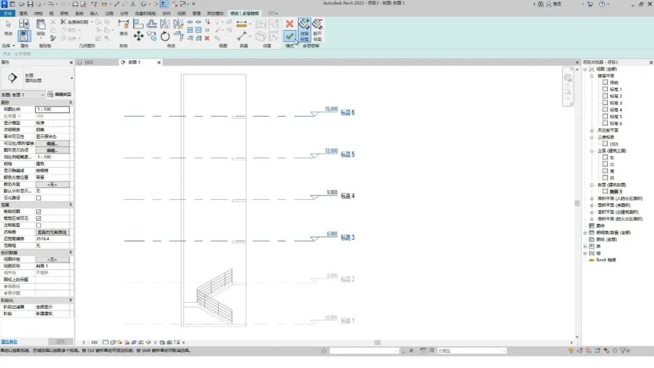Open 标高 3 floor plan in browser
Image resolution: width=654 pixels, height=368 pixels.
pos(616,103)
